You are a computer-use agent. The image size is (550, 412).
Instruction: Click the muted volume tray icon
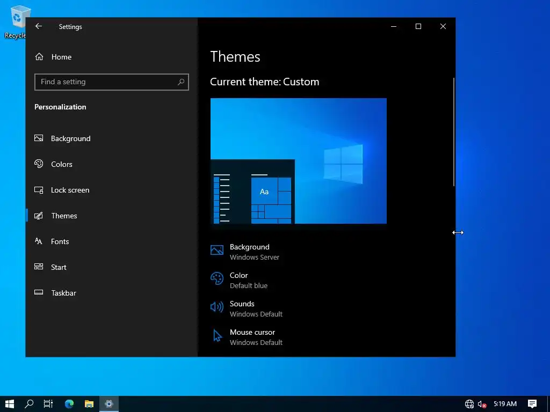(482, 404)
